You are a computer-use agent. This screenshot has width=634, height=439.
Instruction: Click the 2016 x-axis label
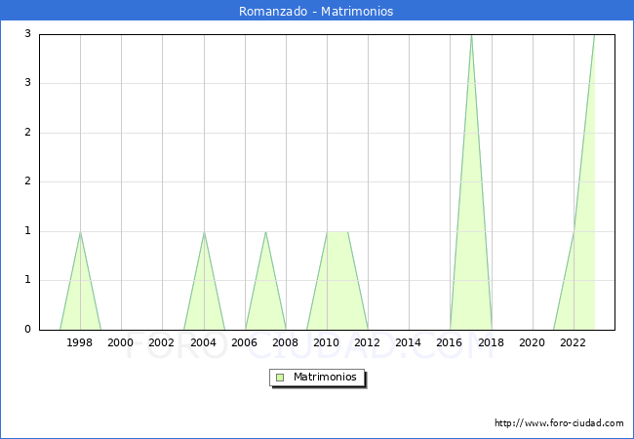pyautogui.click(x=451, y=342)
